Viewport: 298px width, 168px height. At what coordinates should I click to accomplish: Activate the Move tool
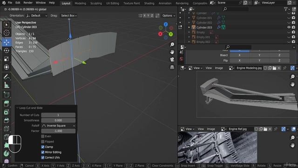[7, 42]
